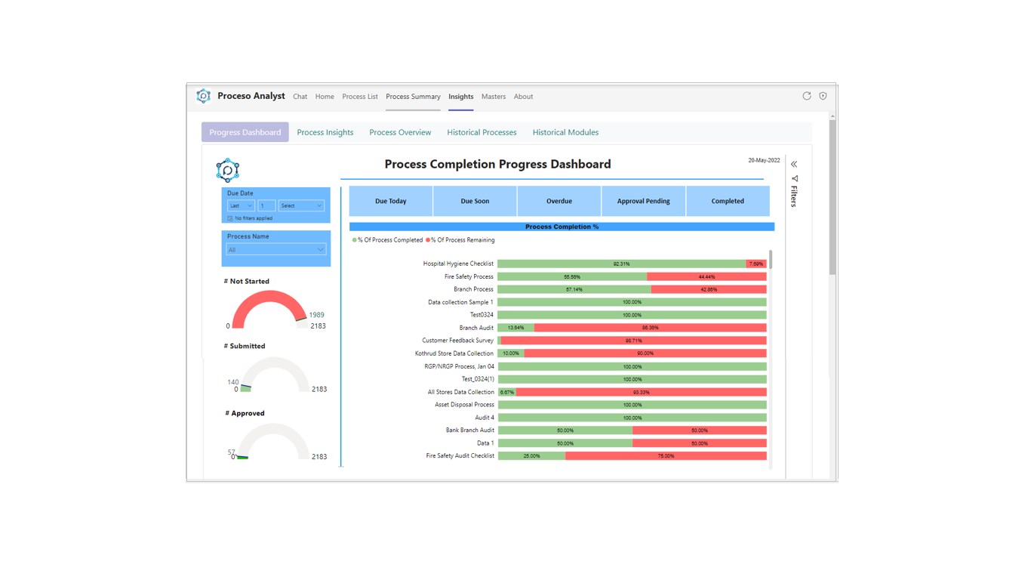Click the refresh icon in the header

click(807, 96)
